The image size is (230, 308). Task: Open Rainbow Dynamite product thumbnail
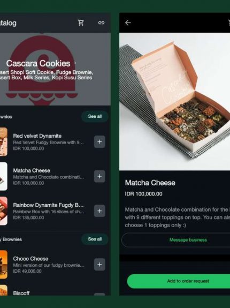[4, 211]
